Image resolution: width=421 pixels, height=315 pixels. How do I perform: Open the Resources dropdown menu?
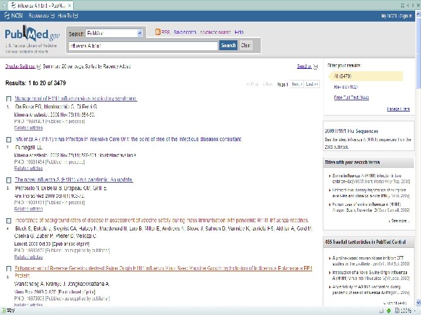click(42, 16)
